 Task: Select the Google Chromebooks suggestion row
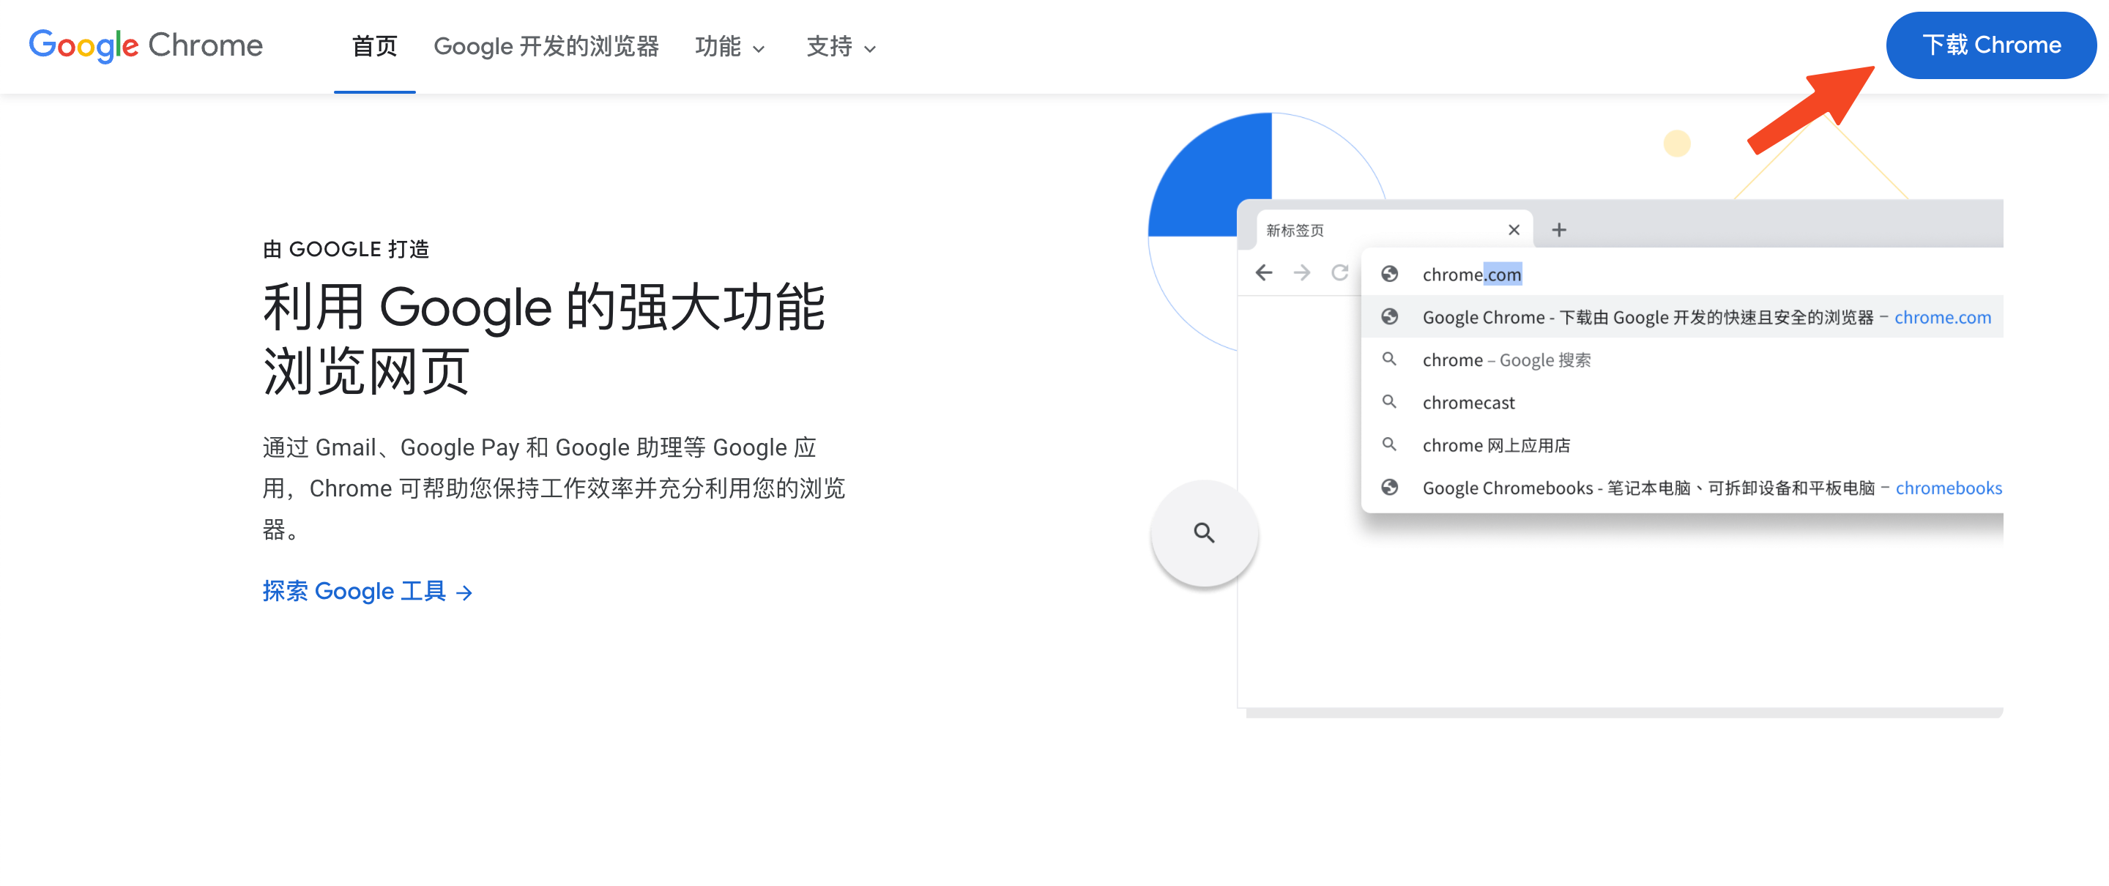(x=1678, y=488)
